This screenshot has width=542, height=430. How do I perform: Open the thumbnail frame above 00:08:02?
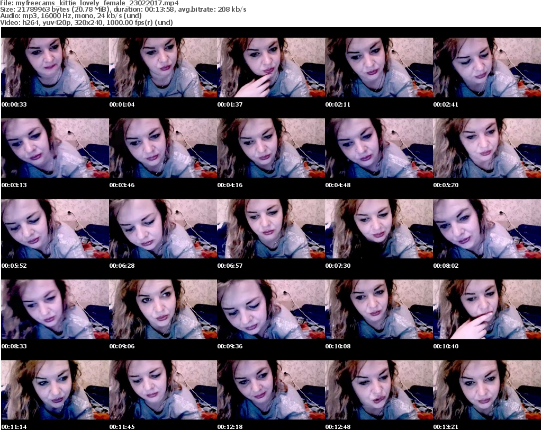(x=487, y=229)
